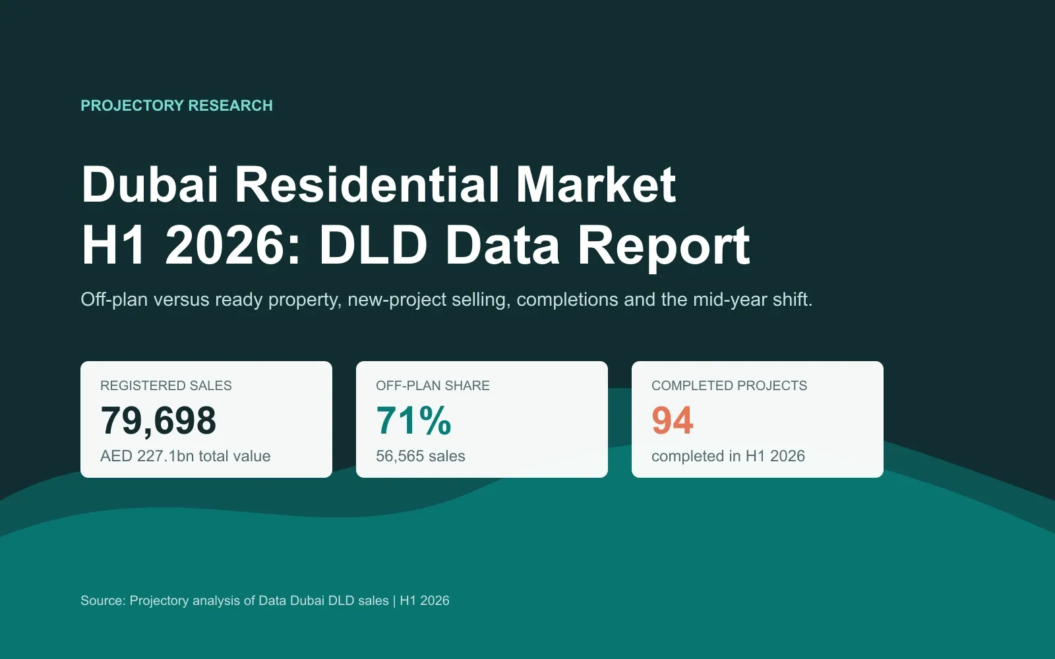The width and height of the screenshot is (1055, 659).
Task: Click the PROJECTORY RESEARCH label
Action: pos(176,105)
